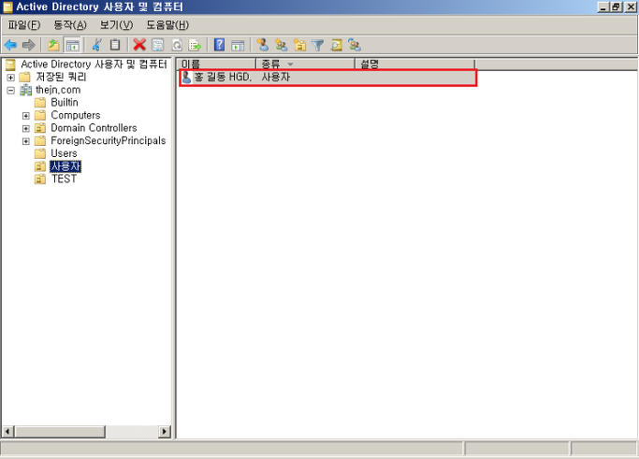This screenshot has width=639, height=459.
Task: Select the 사용자 organizational unit
Action: pos(65,166)
